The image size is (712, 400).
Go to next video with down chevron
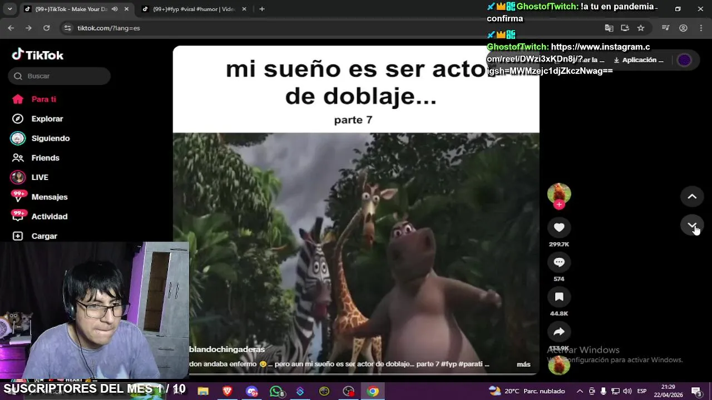click(692, 225)
